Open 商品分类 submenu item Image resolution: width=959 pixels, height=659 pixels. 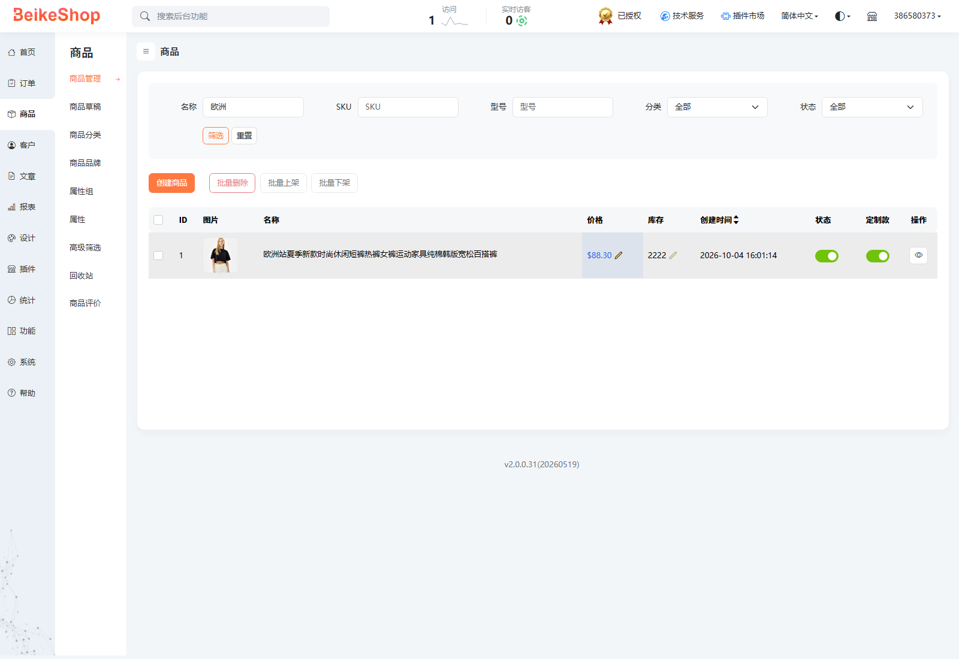pyautogui.click(x=85, y=135)
